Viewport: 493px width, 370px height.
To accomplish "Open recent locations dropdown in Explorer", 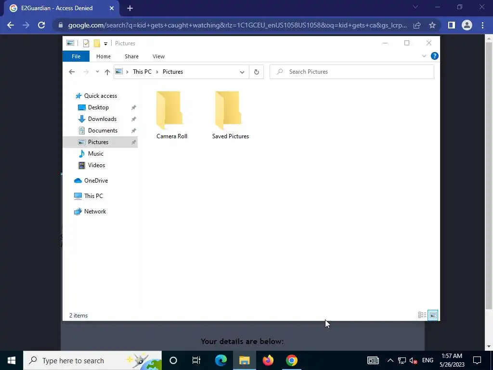I will [x=97, y=72].
